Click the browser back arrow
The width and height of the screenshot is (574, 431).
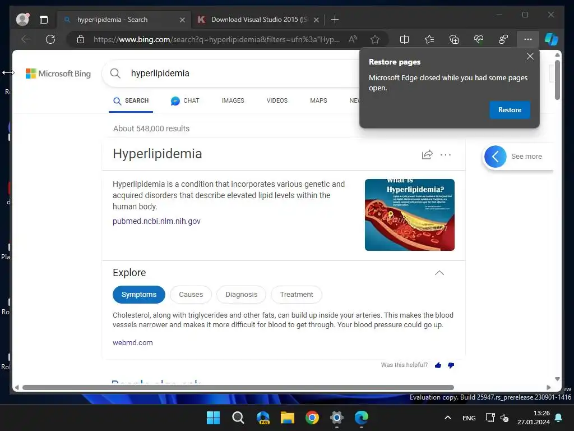26,39
